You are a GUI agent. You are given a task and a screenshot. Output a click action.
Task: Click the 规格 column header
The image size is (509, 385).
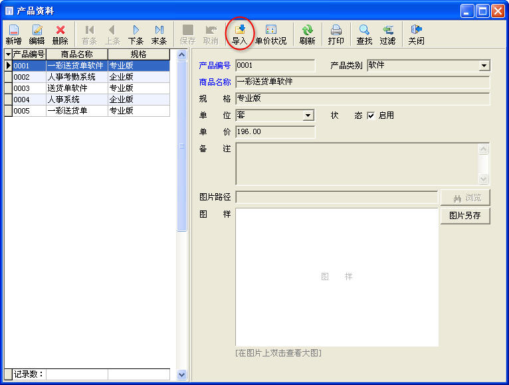point(139,54)
